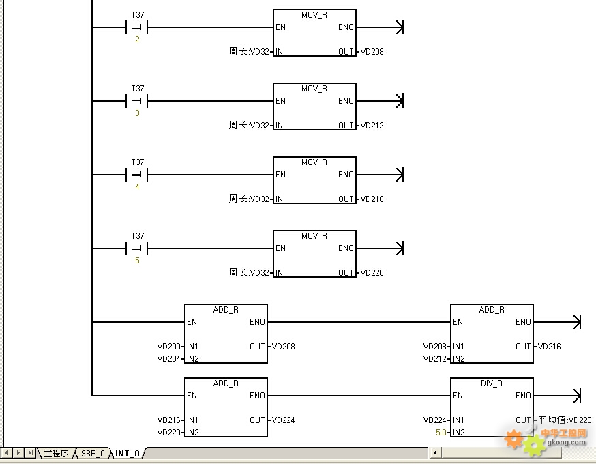
Task: Click the compare value 3 under T37
Action: click(x=137, y=113)
